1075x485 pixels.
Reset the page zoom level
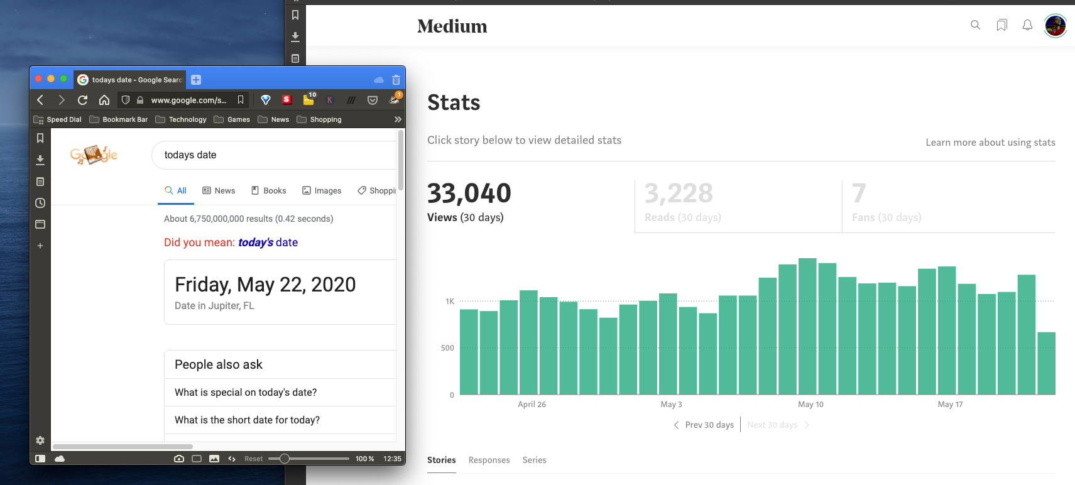tap(254, 459)
